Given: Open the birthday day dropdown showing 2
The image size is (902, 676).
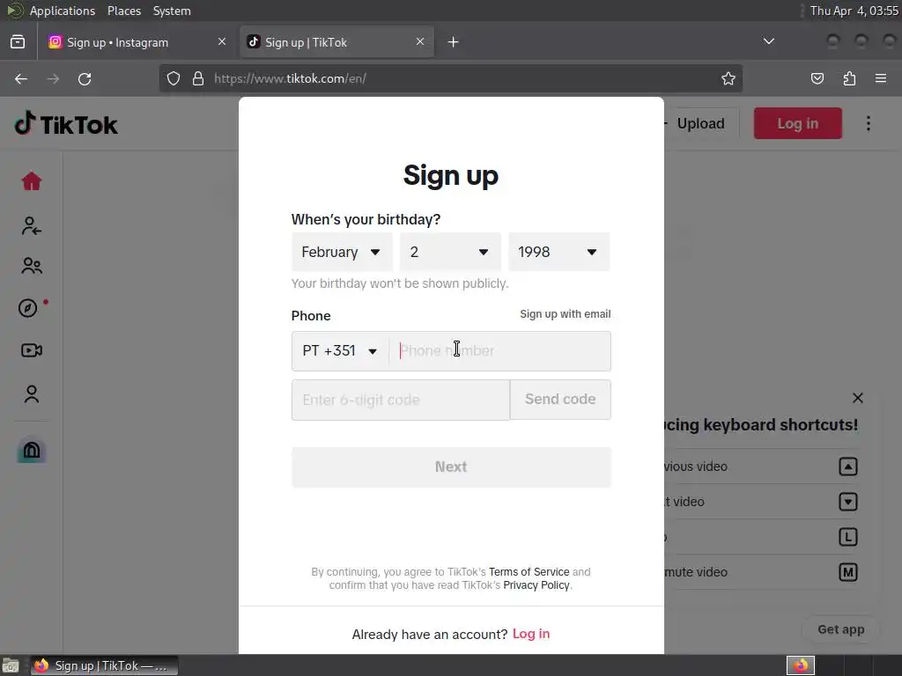Looking at the screenshot, I should [450, 252].
